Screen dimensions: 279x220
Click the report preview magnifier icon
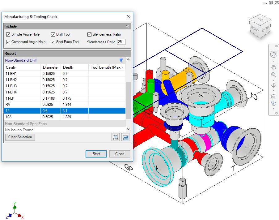[116, 137]
